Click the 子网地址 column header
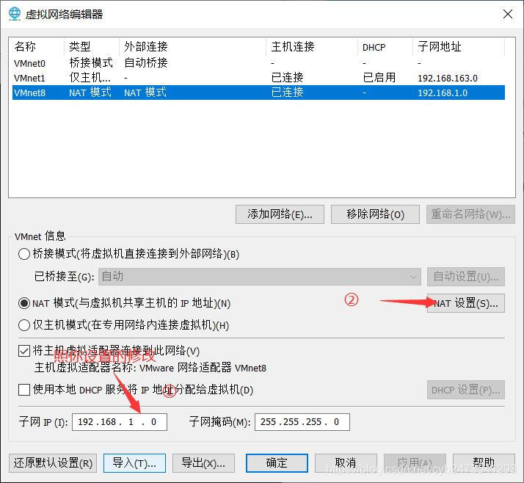The height and width of the screenshot is (483, 524). coord(459,47)
